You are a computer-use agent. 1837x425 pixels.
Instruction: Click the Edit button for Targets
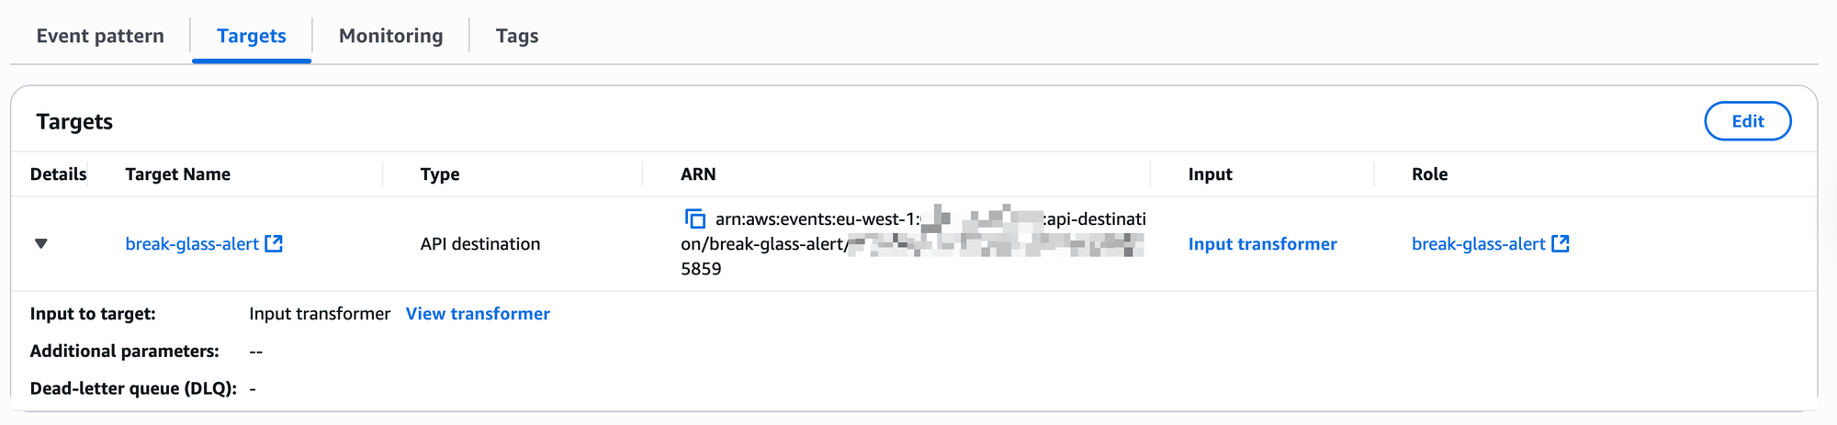(x=1747, y=121)
